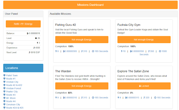
Task: Click the 0.00000310 reward in The Warden
Action: pyautogui.click(x=70, y=98)
